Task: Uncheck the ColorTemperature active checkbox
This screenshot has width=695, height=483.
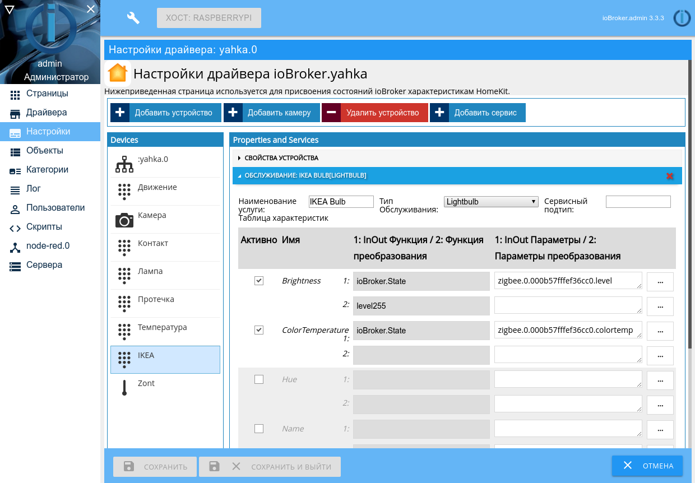Action: [259, 330]
